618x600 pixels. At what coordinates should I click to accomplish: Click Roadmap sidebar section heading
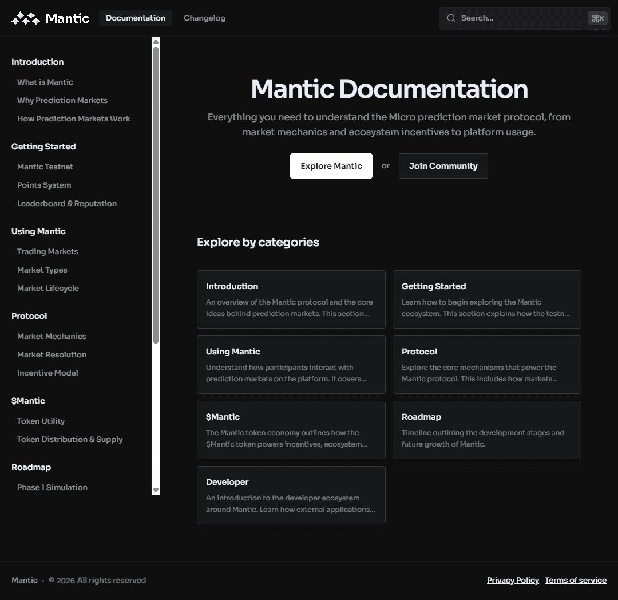(31, 468)
